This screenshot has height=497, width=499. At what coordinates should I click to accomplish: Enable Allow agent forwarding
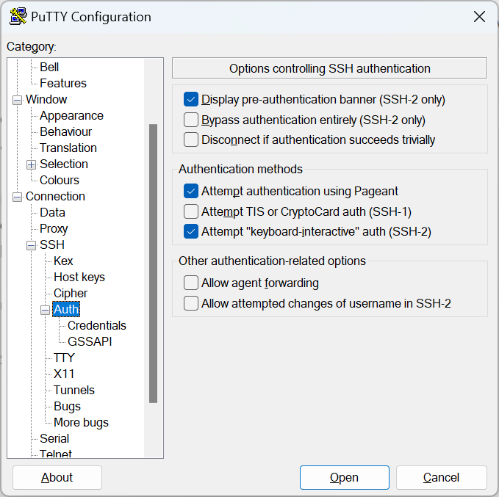(x=192, y=283)
